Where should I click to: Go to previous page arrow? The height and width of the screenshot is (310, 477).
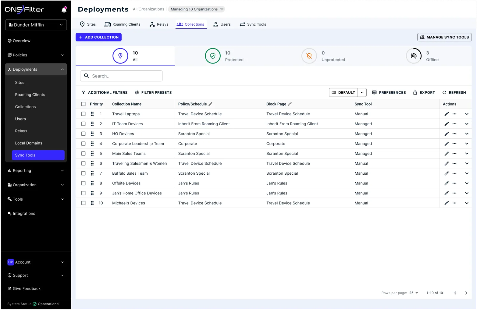tap(455, 293)
